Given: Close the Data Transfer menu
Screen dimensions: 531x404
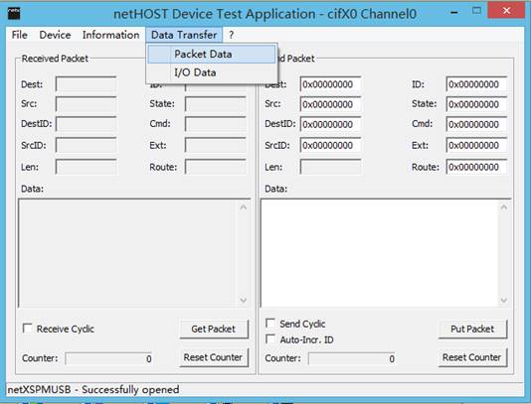Looking at the screenshot, I should 184,35.
